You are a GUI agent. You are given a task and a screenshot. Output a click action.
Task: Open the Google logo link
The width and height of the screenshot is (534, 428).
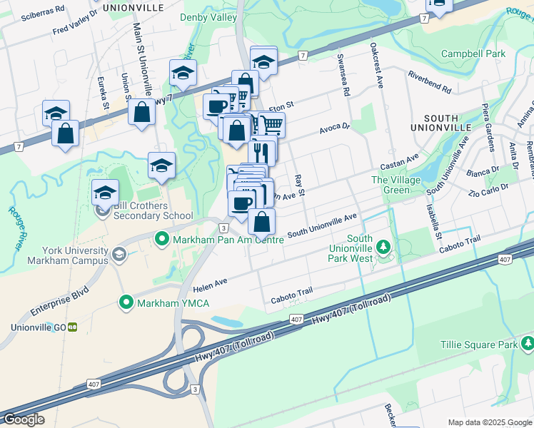point(24,419)
